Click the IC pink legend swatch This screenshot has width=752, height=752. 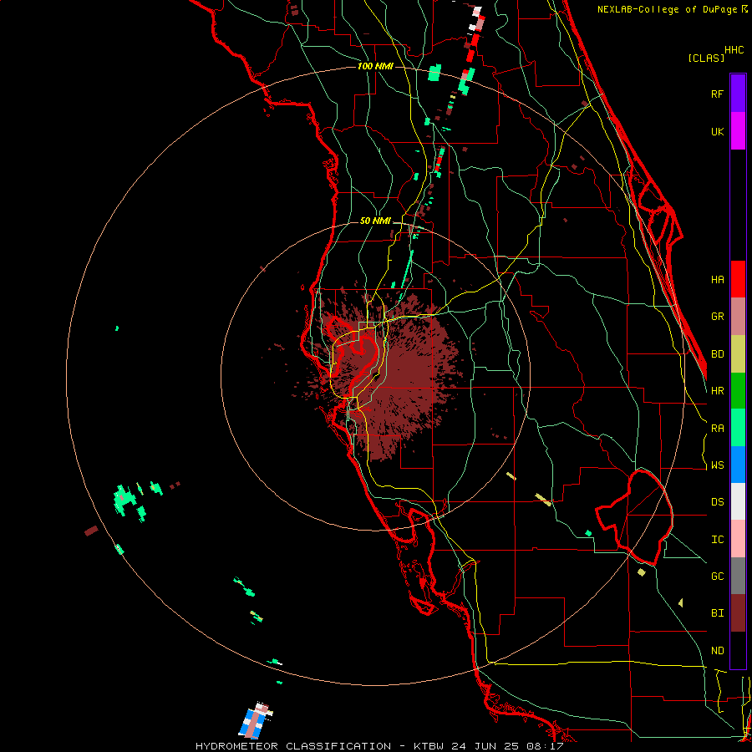coord(738,539)
